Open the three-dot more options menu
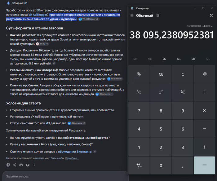 34,165
